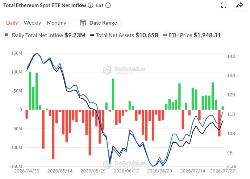Click the calendar icon in Date Range
This screenshot has width=250, height=179.
click(x=83, y=23)
